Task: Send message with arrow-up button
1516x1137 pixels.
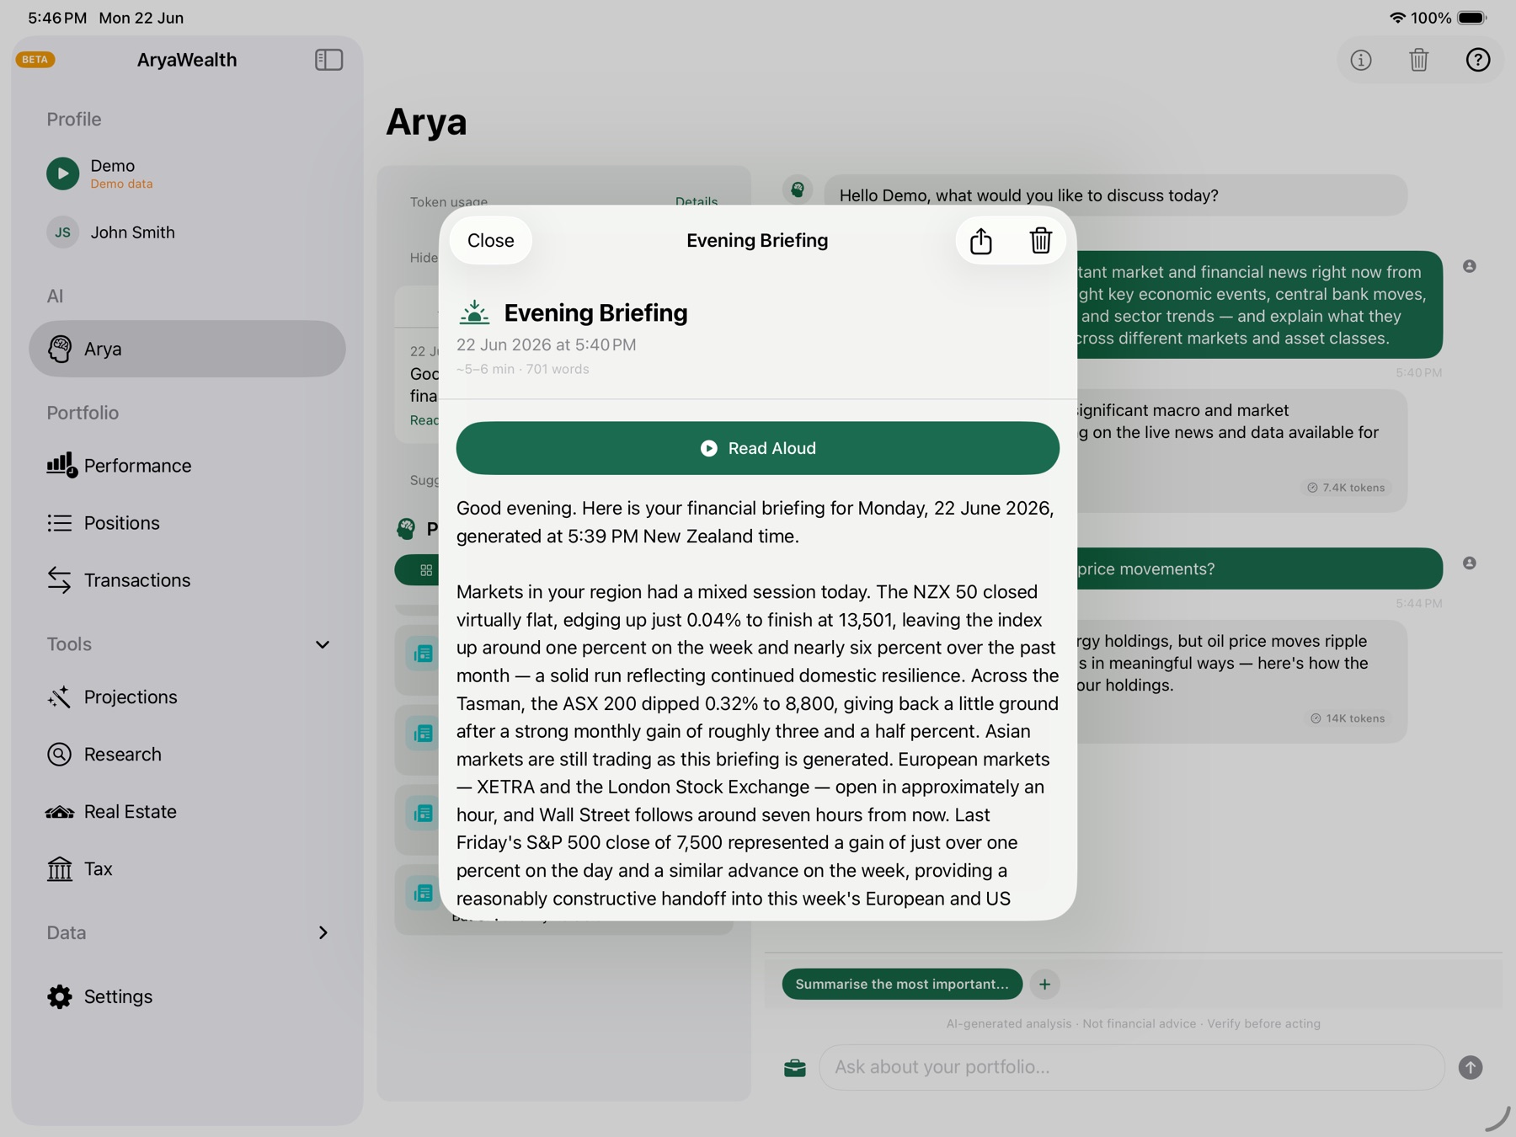Action: click(x=1470, y=1067)
